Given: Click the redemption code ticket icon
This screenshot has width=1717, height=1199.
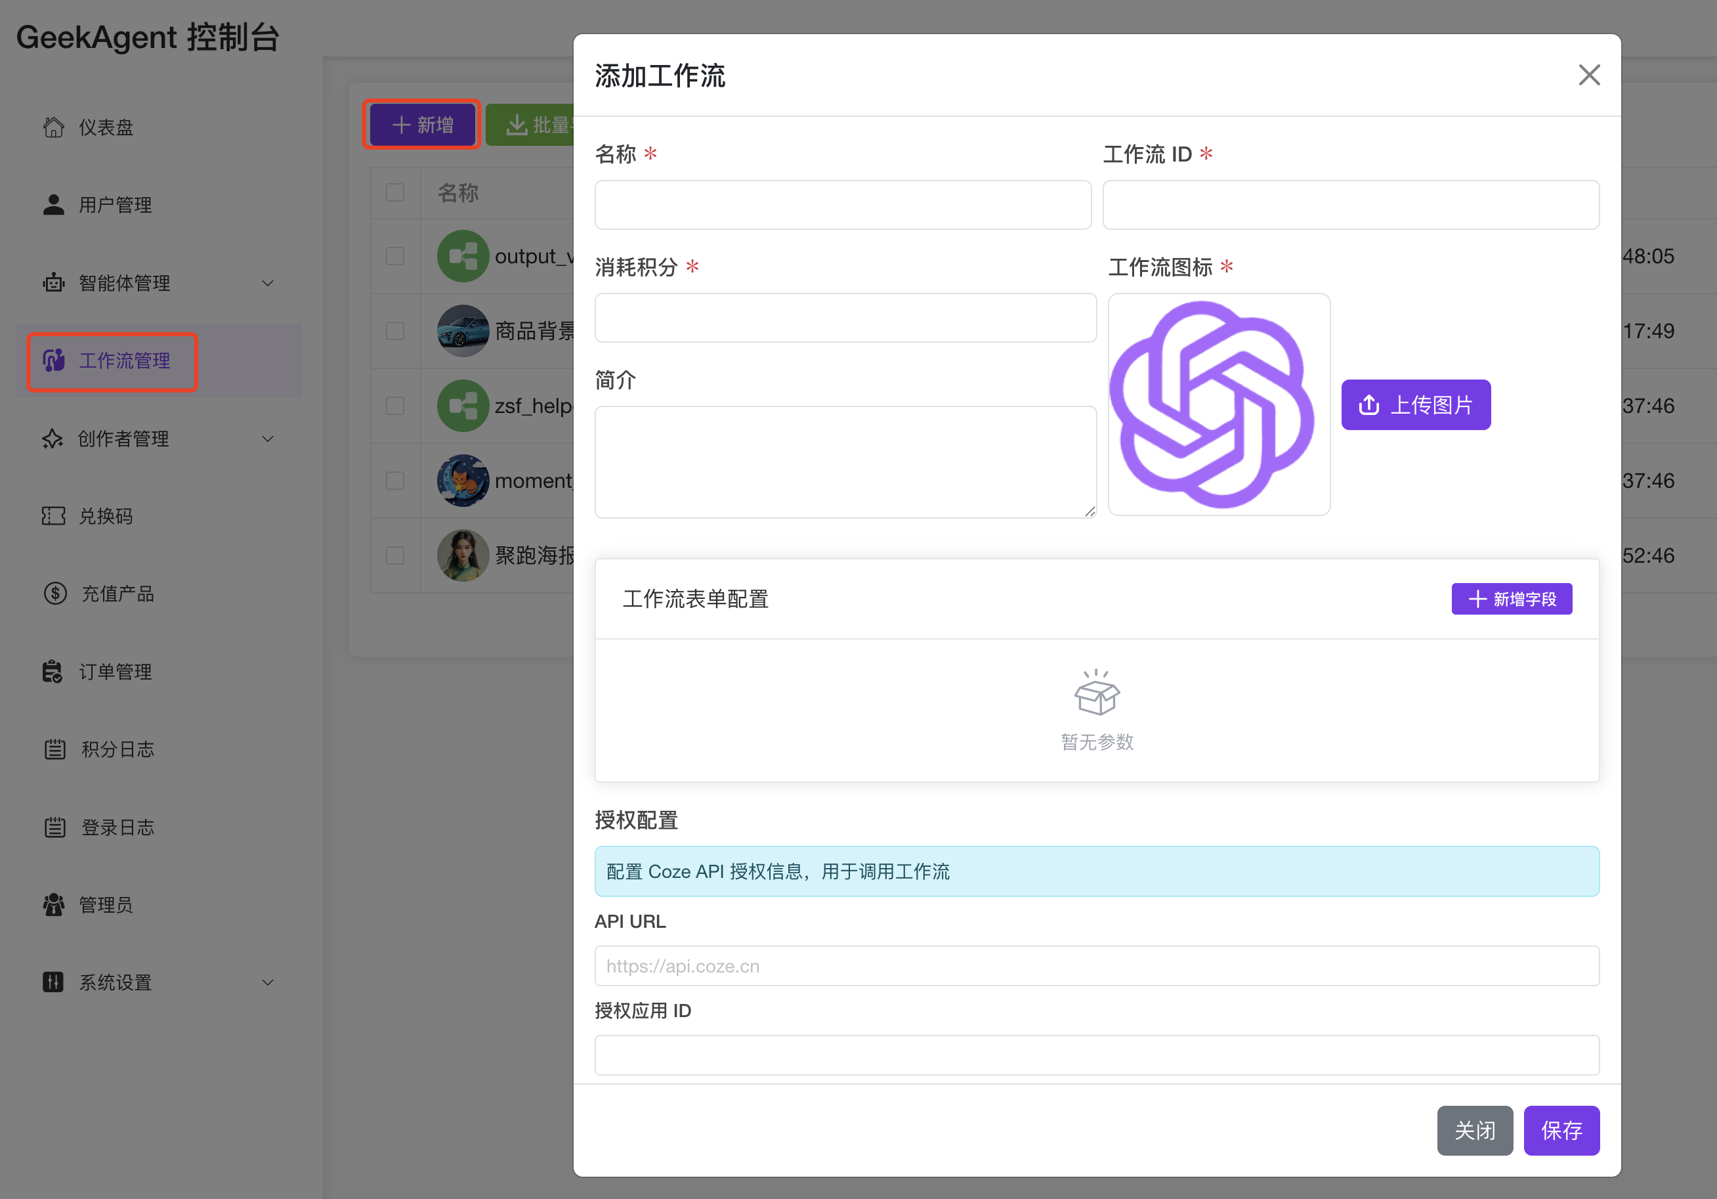Looking at the screenshot, I should [x=53, y=516].
